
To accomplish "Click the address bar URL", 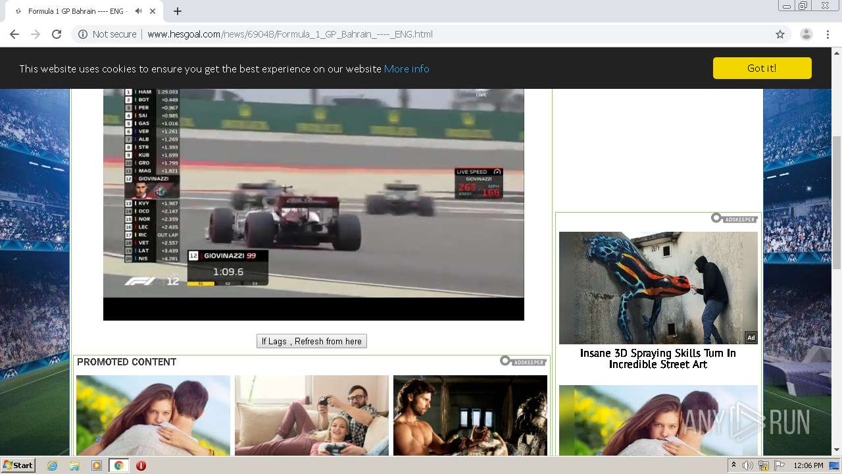I will pos(290,34).
